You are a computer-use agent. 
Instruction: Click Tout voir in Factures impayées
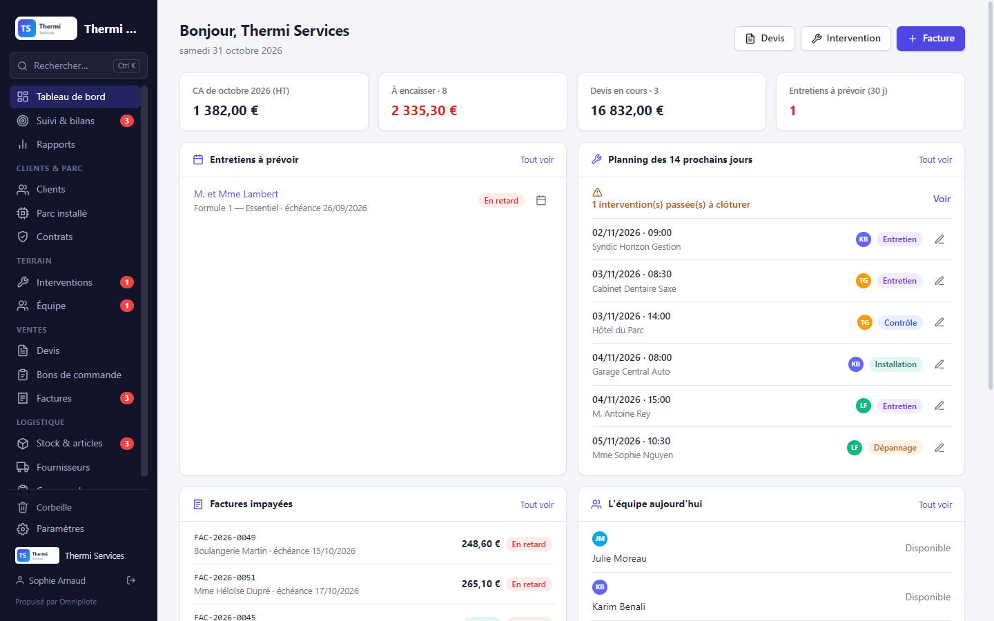pyautogui.click(x=537, y=505)
